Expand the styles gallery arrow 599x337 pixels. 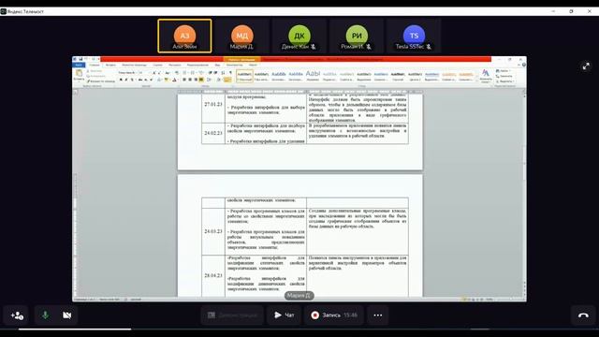tap(476, 80)
